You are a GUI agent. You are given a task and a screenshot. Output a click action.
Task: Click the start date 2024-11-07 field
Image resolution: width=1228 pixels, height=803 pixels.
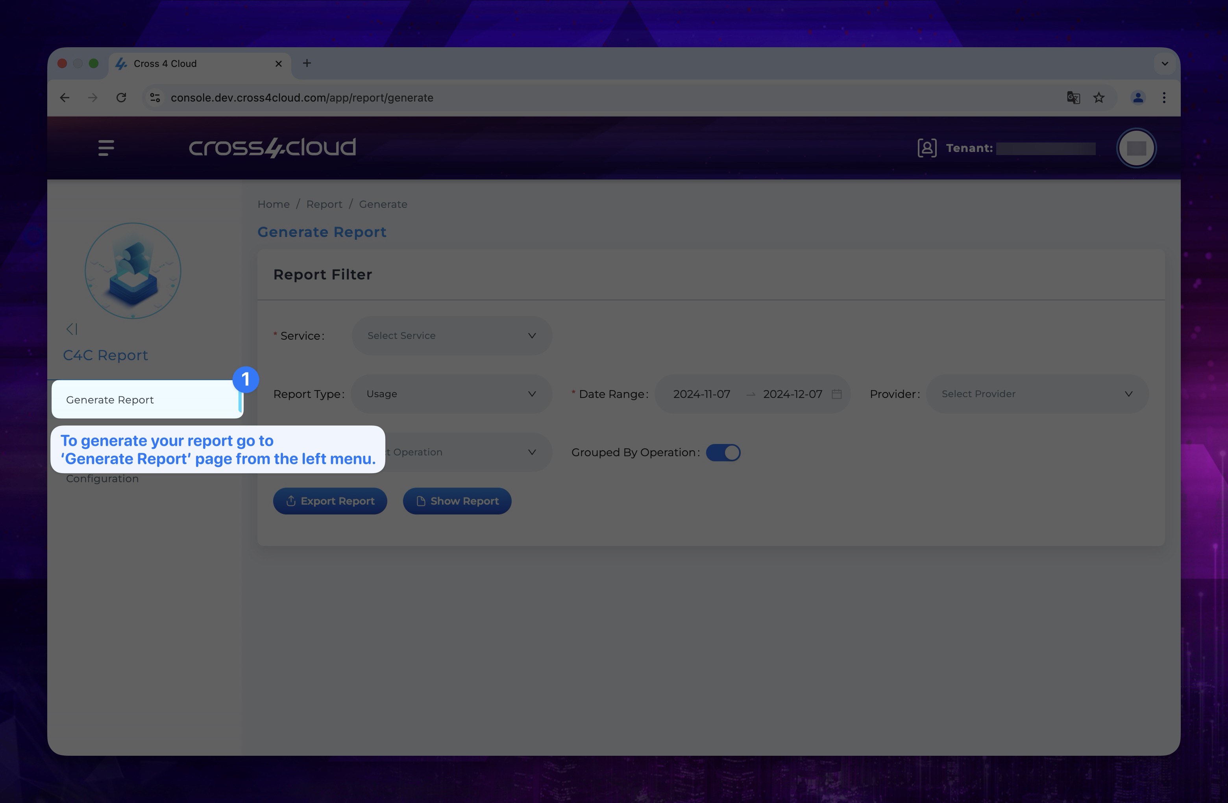tap(702, 394)
